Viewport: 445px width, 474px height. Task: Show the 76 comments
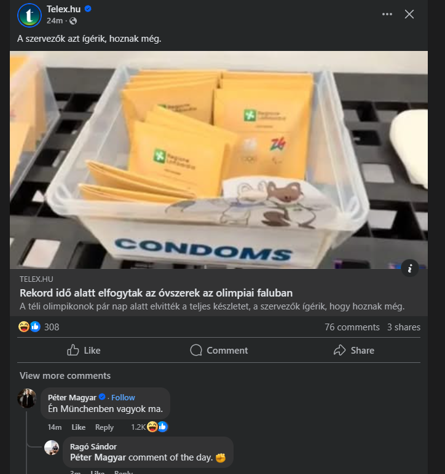(x=352, y=327)
